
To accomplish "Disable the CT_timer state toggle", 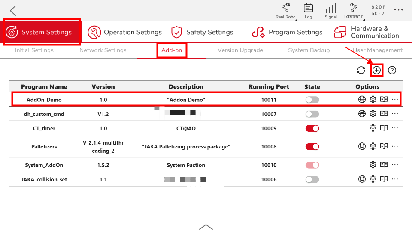I will click(312, 128).
